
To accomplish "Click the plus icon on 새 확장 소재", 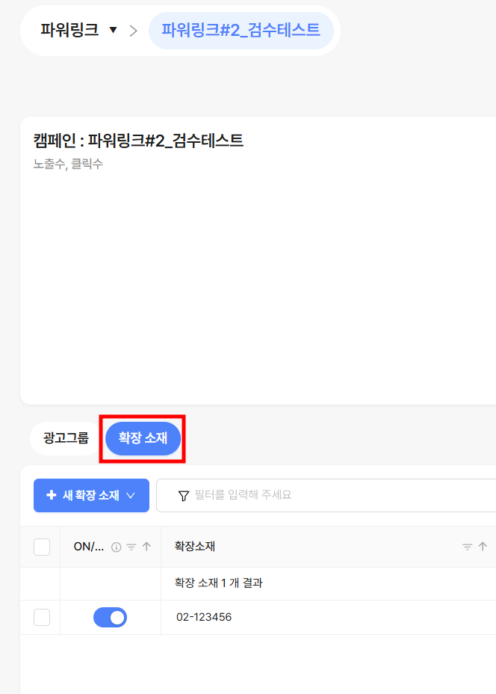I will 52,495.
